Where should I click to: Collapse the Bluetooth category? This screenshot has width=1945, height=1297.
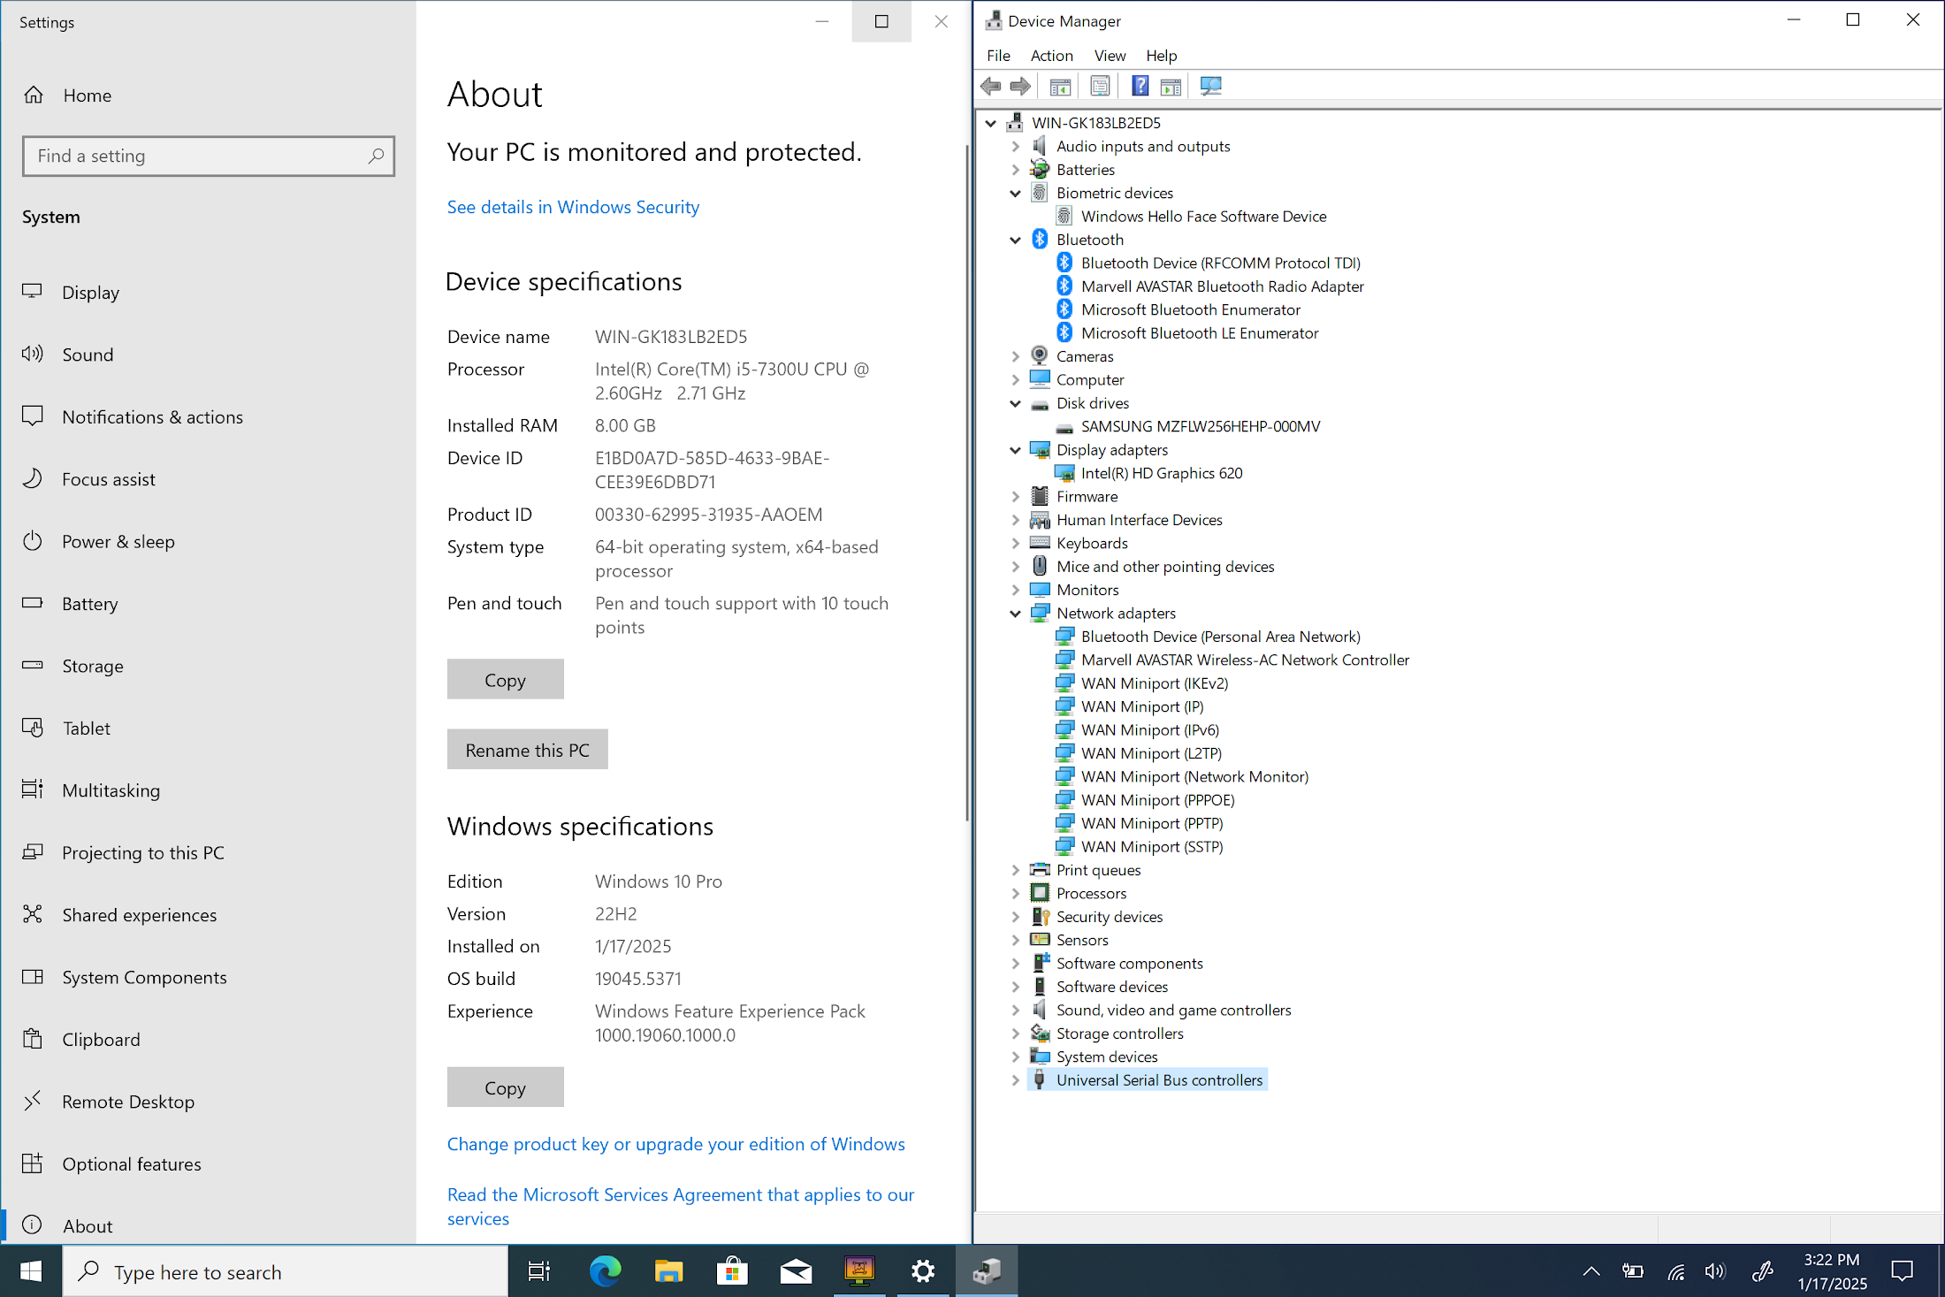point(1016,240)
